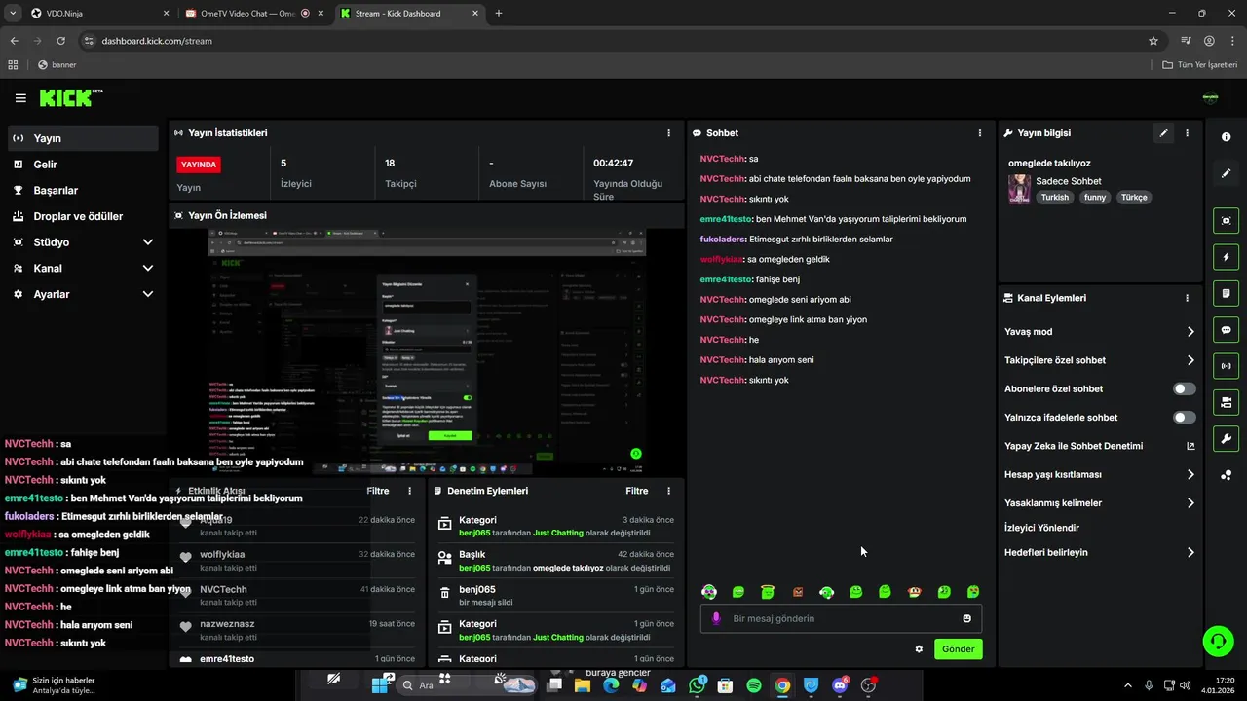This screenshot has width=1247, height=701.
Task: Focus the Bir mesaj gönderin input
Action: (x=841, y=618)
